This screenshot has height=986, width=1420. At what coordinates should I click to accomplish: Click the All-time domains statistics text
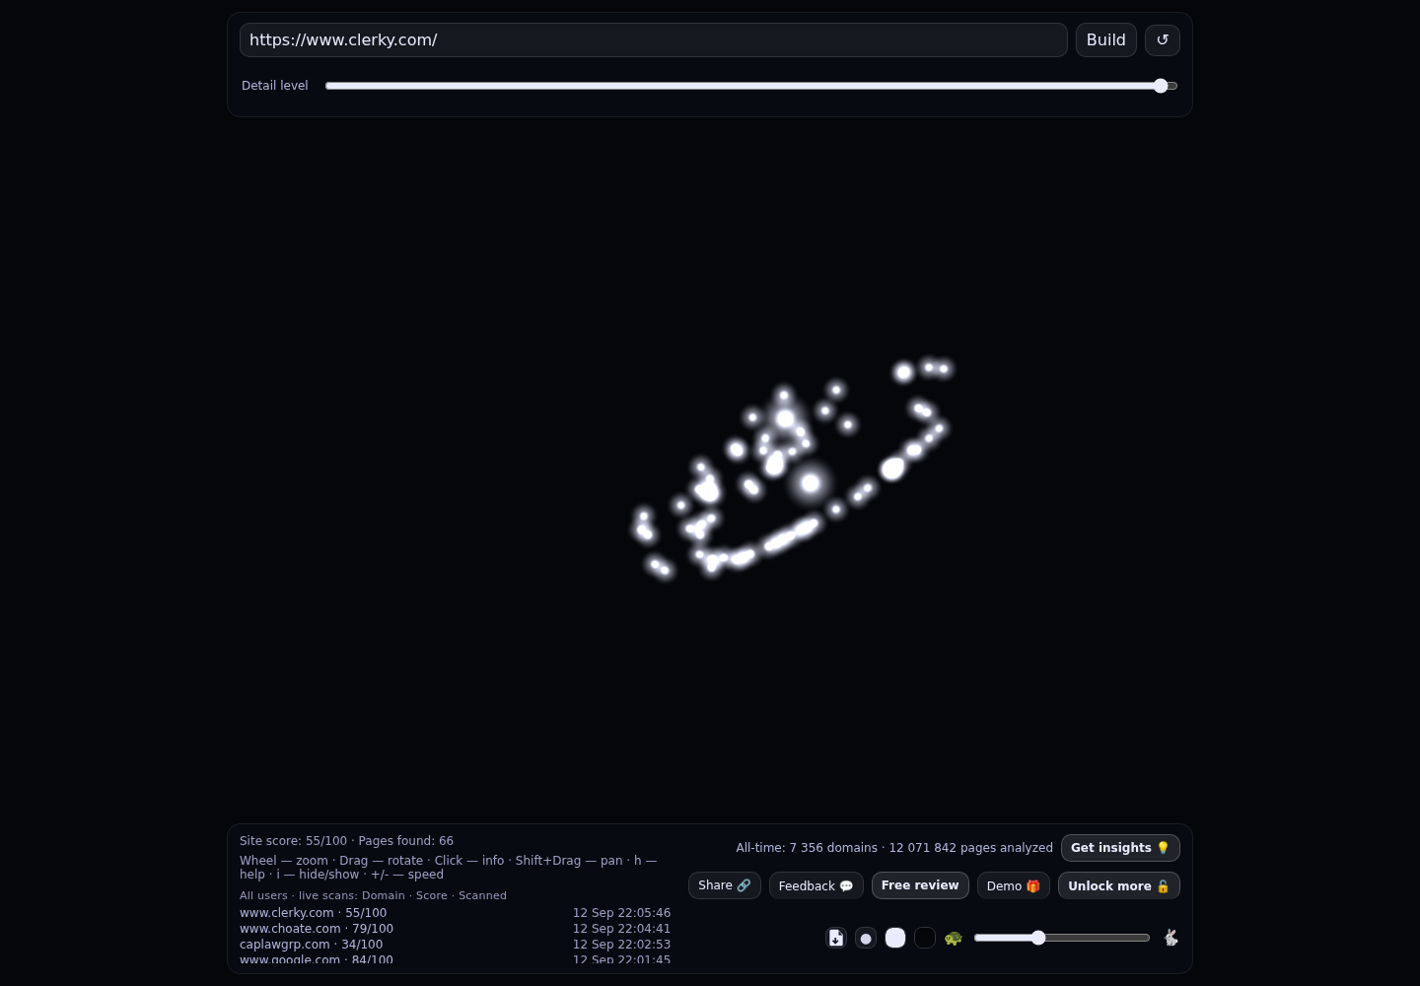(x=894, y=848)
